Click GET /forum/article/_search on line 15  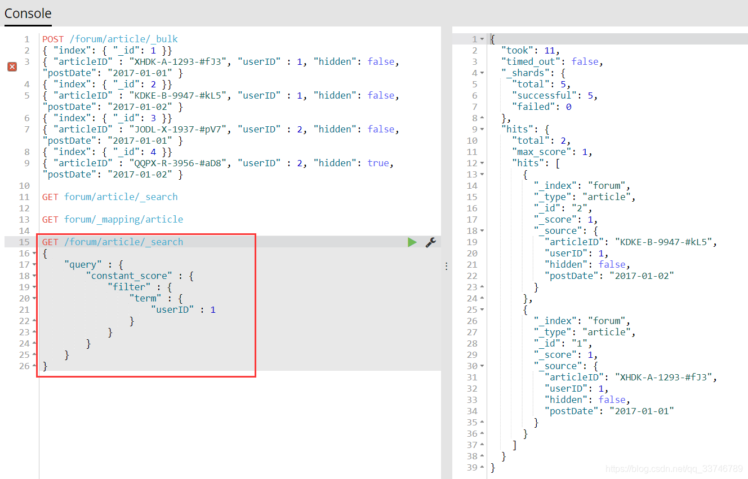[x=113, y=242]
